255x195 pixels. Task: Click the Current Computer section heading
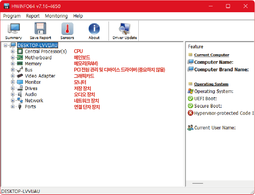pos(211,55)
